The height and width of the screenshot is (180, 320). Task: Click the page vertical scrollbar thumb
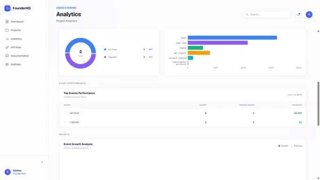(x=318, y=104)
